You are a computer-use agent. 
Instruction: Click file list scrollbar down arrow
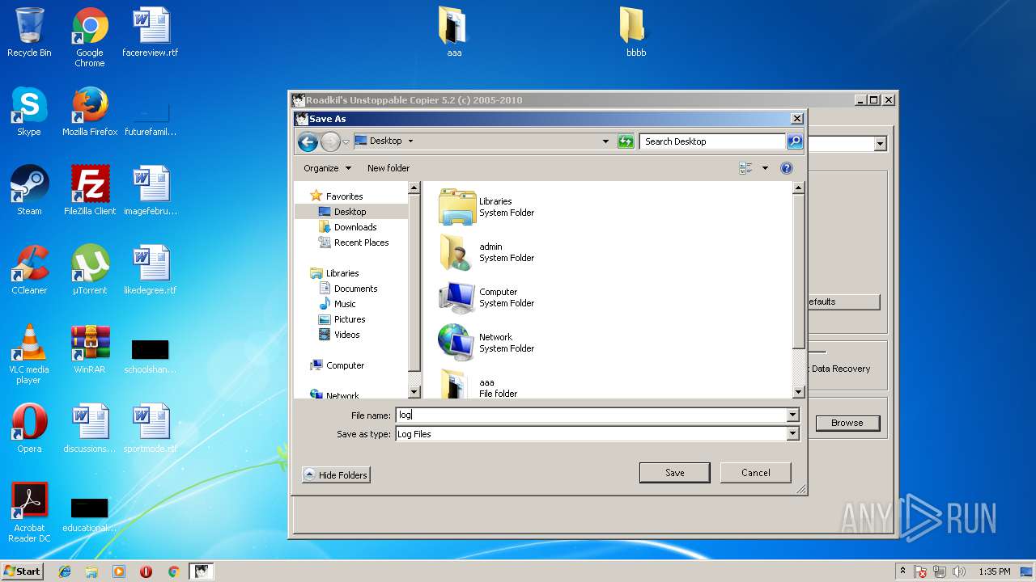pos(798,392)
